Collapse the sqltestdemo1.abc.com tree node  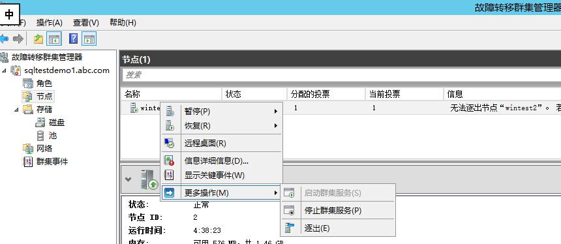(x=4, y=70)
